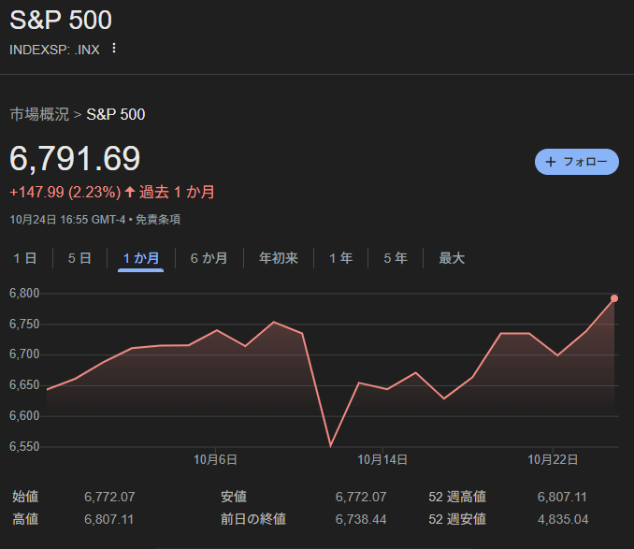Click the 10月6日 date label on the axis
The width and height of the screenshot is (634, 549).
point(215,459)
